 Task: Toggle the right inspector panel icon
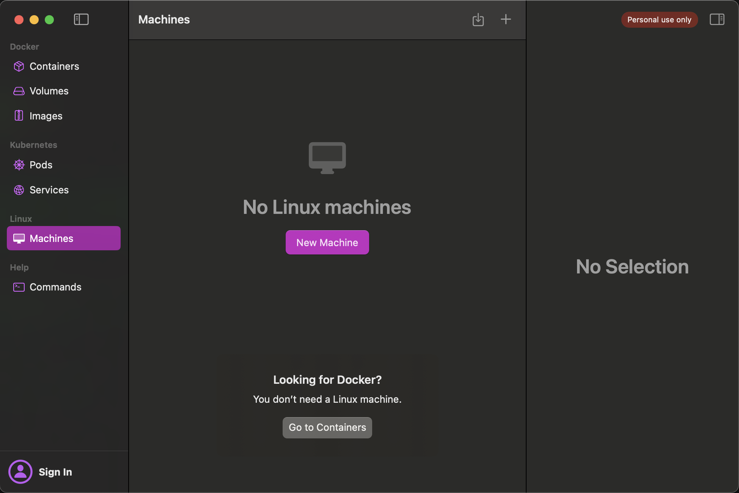(x=717, y=19)
